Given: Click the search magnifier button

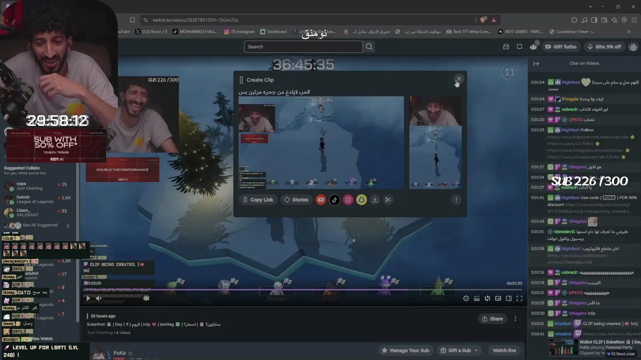Looking at the screenshot, I should pyautogui.click(x=369, y=46).
